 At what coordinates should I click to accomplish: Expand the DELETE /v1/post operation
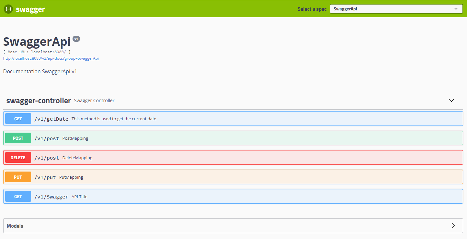(233, 158)
